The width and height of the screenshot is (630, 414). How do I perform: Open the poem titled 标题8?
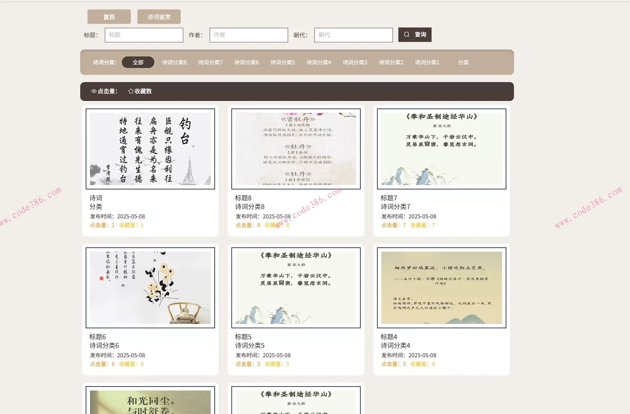tap(243, 198)
